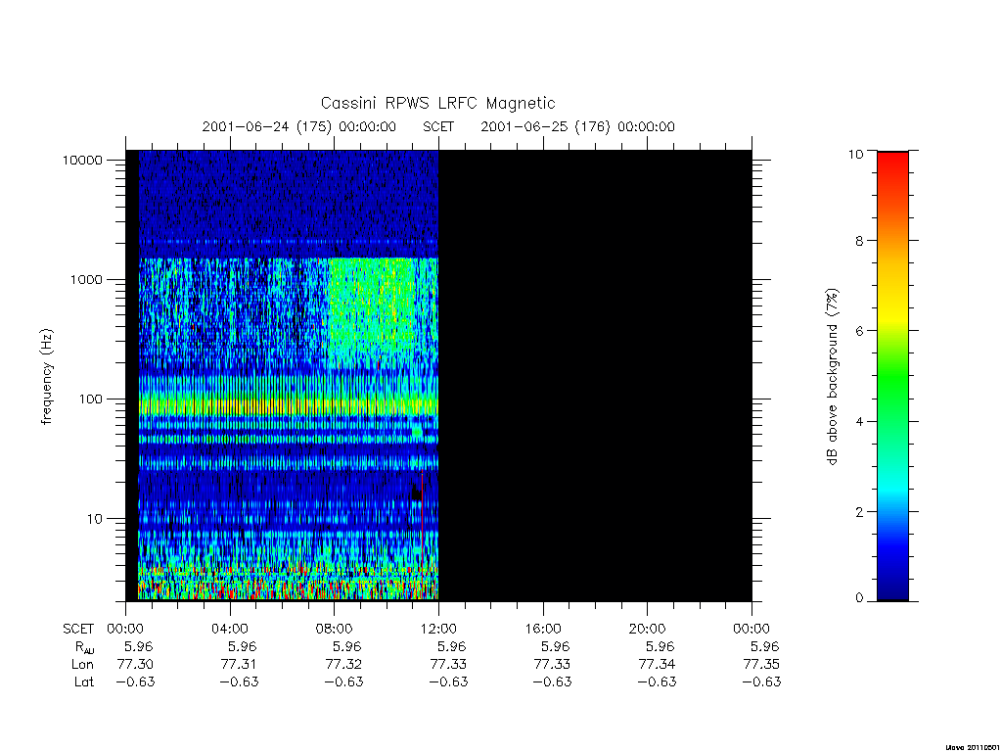Click the SCET row label below plot
This screenshot has height=752, width=1002.
78,629
